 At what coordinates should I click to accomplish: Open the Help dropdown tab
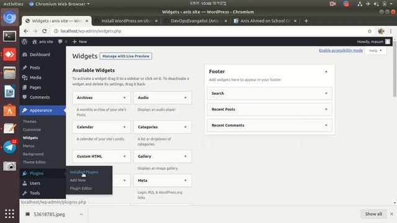375,51
